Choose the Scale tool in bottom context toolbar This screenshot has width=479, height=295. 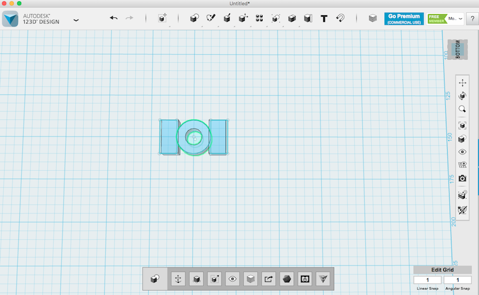tap(215, 279)
